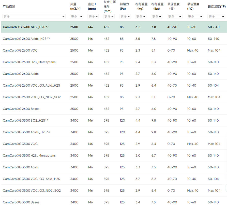Click CamCarb XG 2600 H2S_Mercaptans product name
227x207 pixels.
(x=29, y=62)
